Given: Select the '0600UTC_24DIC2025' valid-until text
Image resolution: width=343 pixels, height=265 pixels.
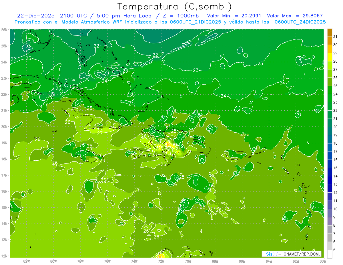Looking at the screenshot, I should [300, 22].
